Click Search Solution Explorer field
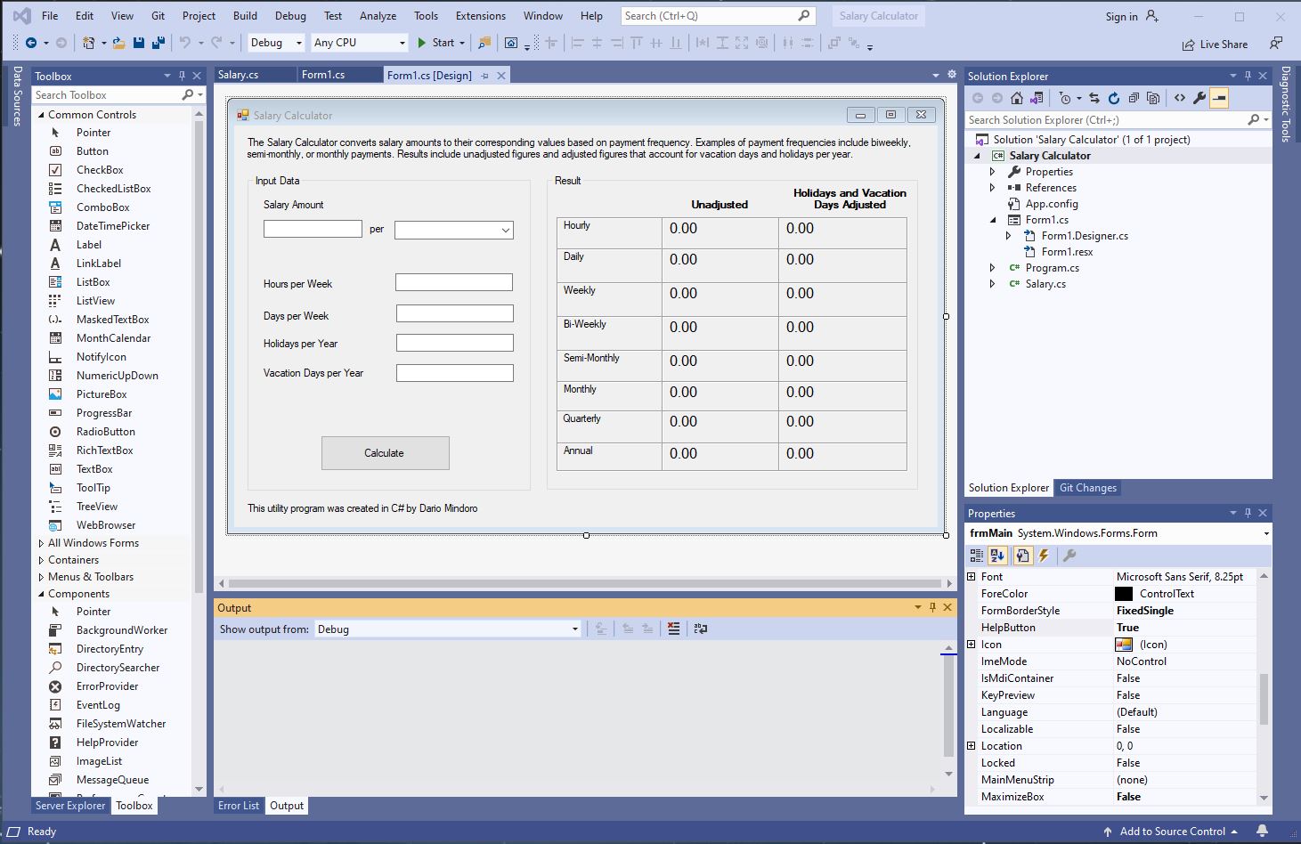Viewport: 1301px width, 844px height. (x=1118, y=120)
